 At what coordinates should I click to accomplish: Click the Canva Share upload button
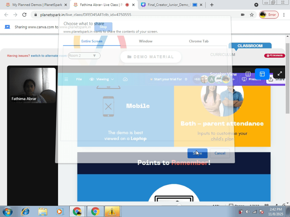click(276, 79)
